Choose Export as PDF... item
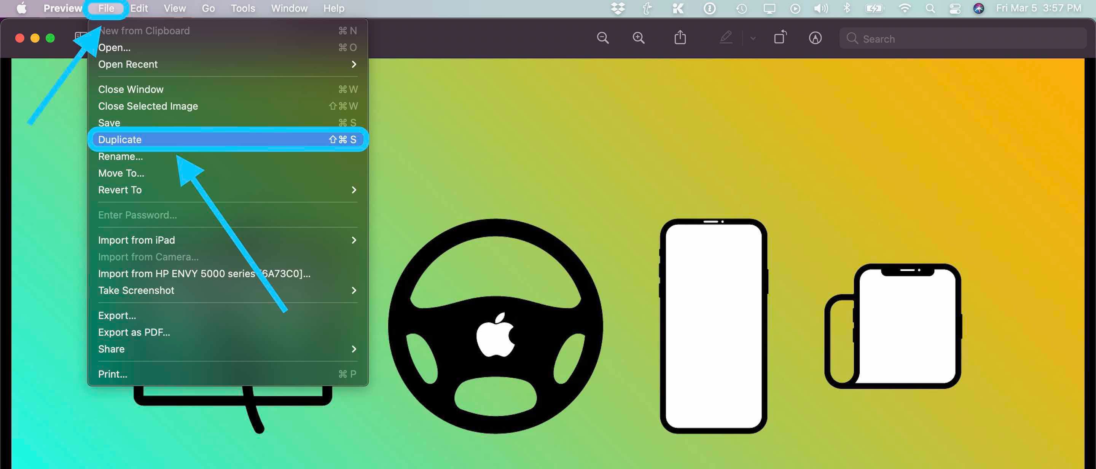Image resolution: width=1096 pixels, height=469 pixels. click(228, 332)
